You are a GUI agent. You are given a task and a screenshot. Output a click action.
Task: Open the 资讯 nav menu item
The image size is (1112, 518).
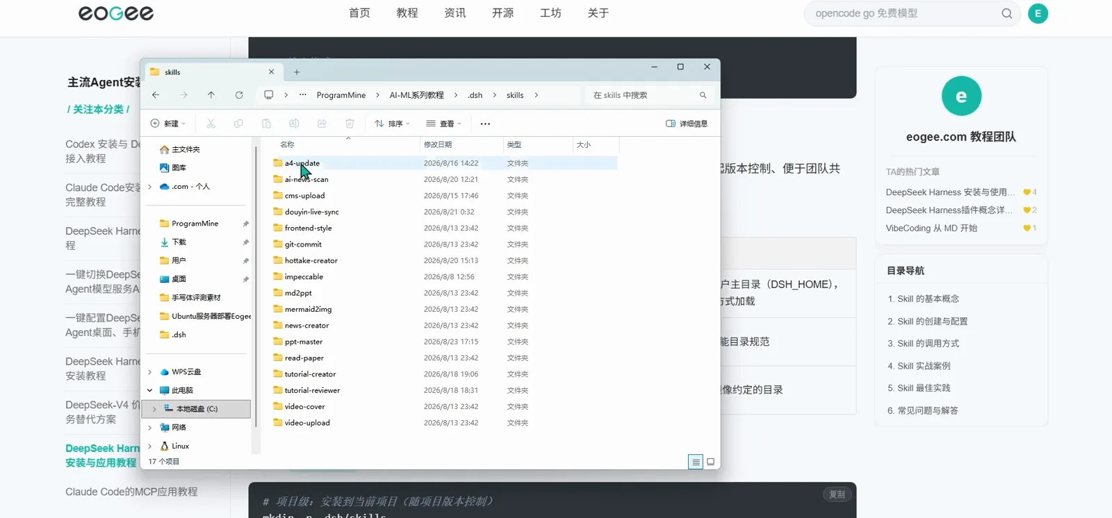455,13
